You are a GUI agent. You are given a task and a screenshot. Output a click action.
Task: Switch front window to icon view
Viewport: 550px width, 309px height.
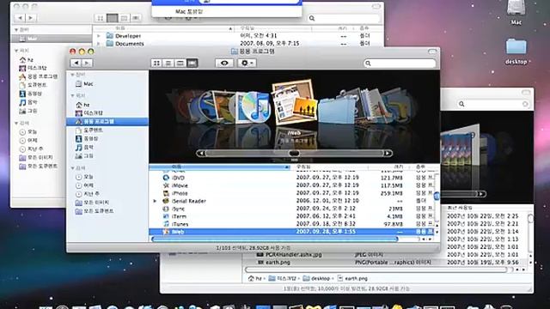point(156,63)
